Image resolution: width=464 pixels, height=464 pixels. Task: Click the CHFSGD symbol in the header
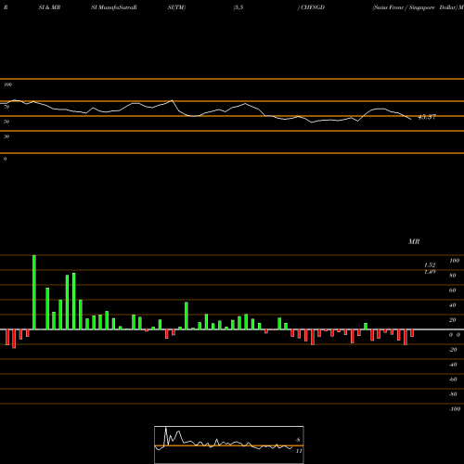coord(313,7)
